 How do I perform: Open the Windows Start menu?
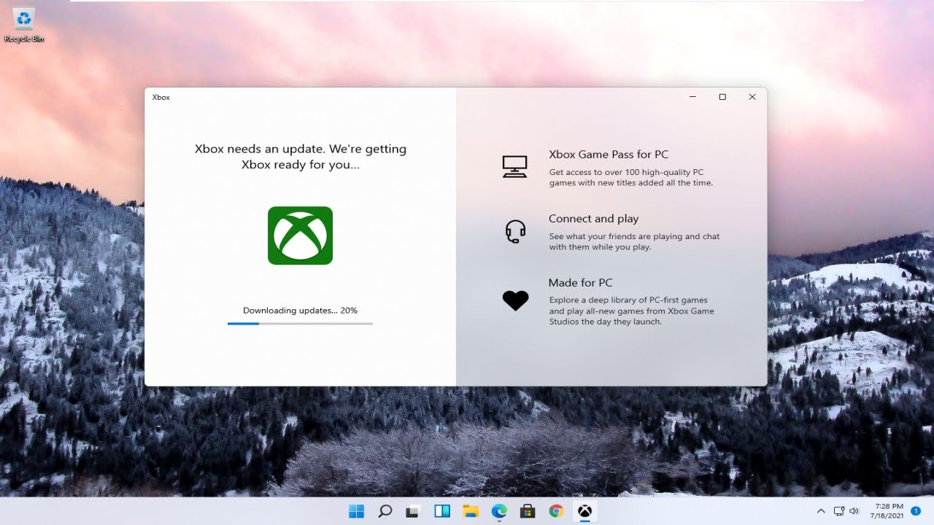[x=356, y=511]
